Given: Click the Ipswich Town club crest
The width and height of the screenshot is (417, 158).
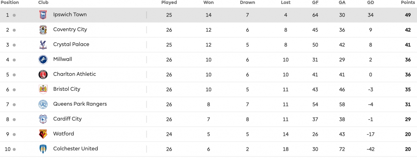Looking at the screenshot, I should [43, 15].
